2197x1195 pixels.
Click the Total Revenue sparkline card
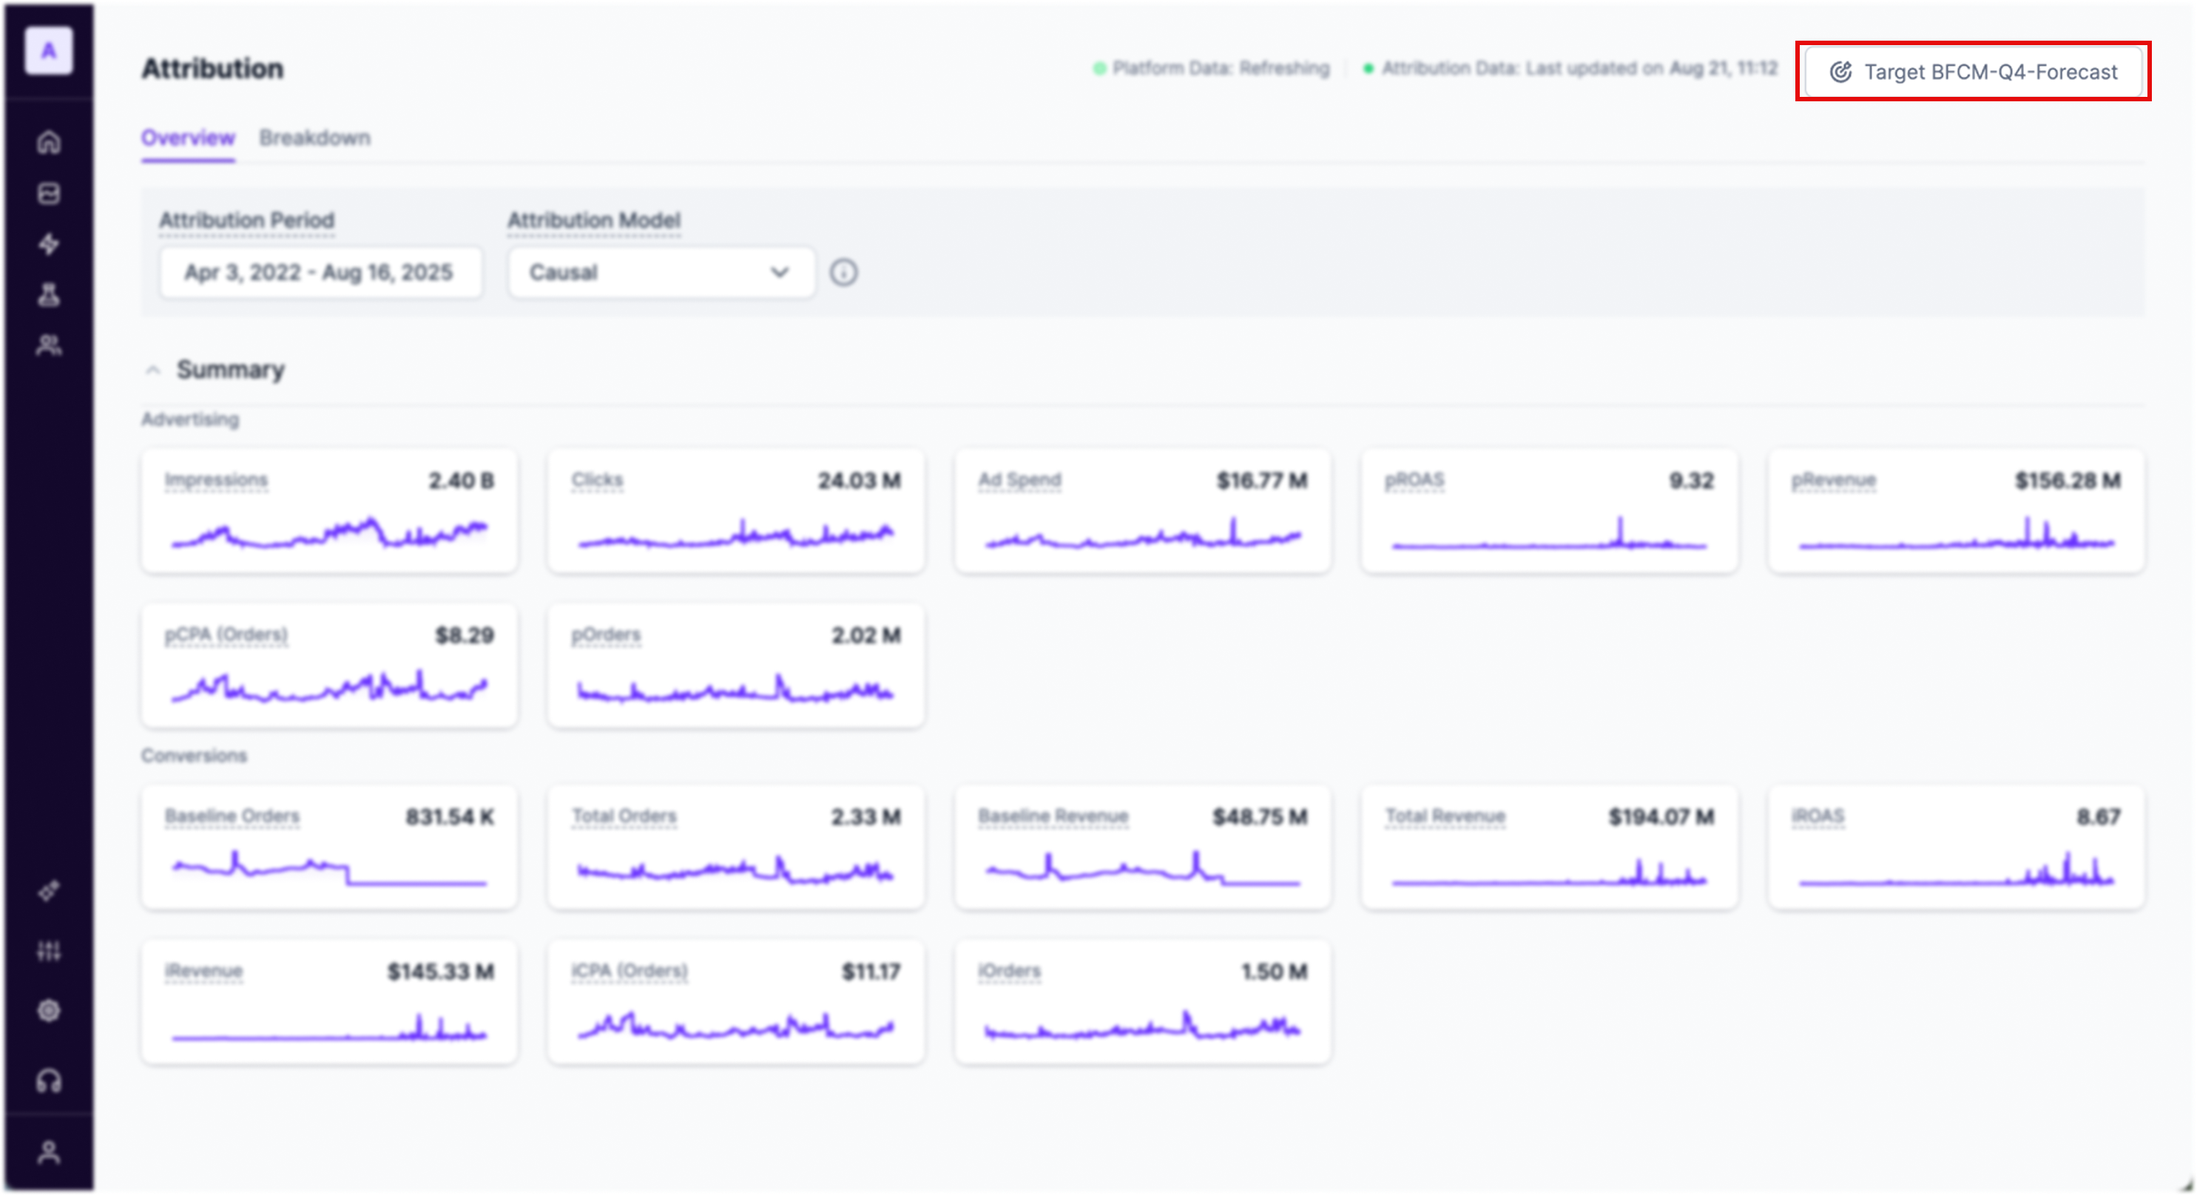1549,847
